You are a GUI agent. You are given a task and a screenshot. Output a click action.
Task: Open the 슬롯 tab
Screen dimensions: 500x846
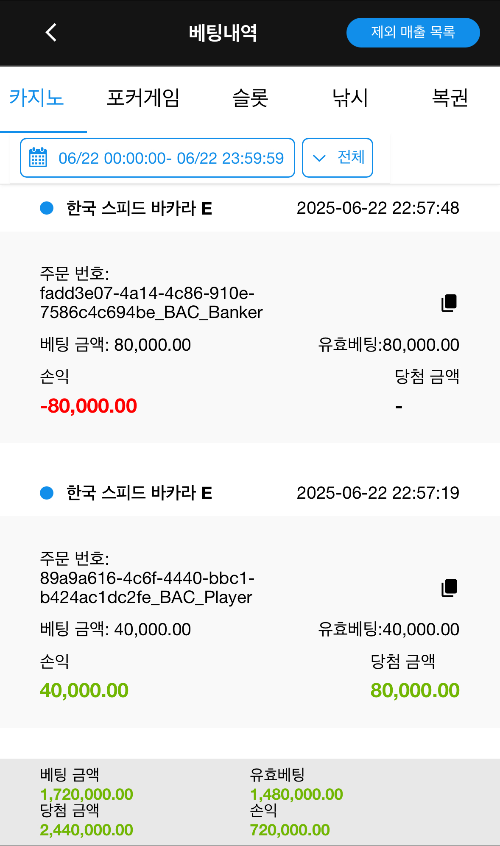click(250, 98)
